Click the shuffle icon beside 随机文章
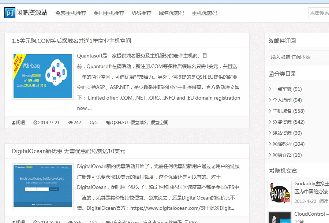Screen dimensions: 329x223 tap(272, 171)
